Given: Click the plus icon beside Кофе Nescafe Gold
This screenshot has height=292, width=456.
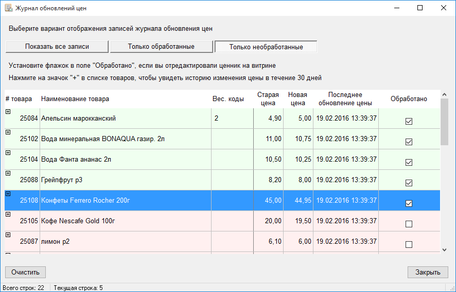Looking at the screenshot, I should [x=8, y=214].
